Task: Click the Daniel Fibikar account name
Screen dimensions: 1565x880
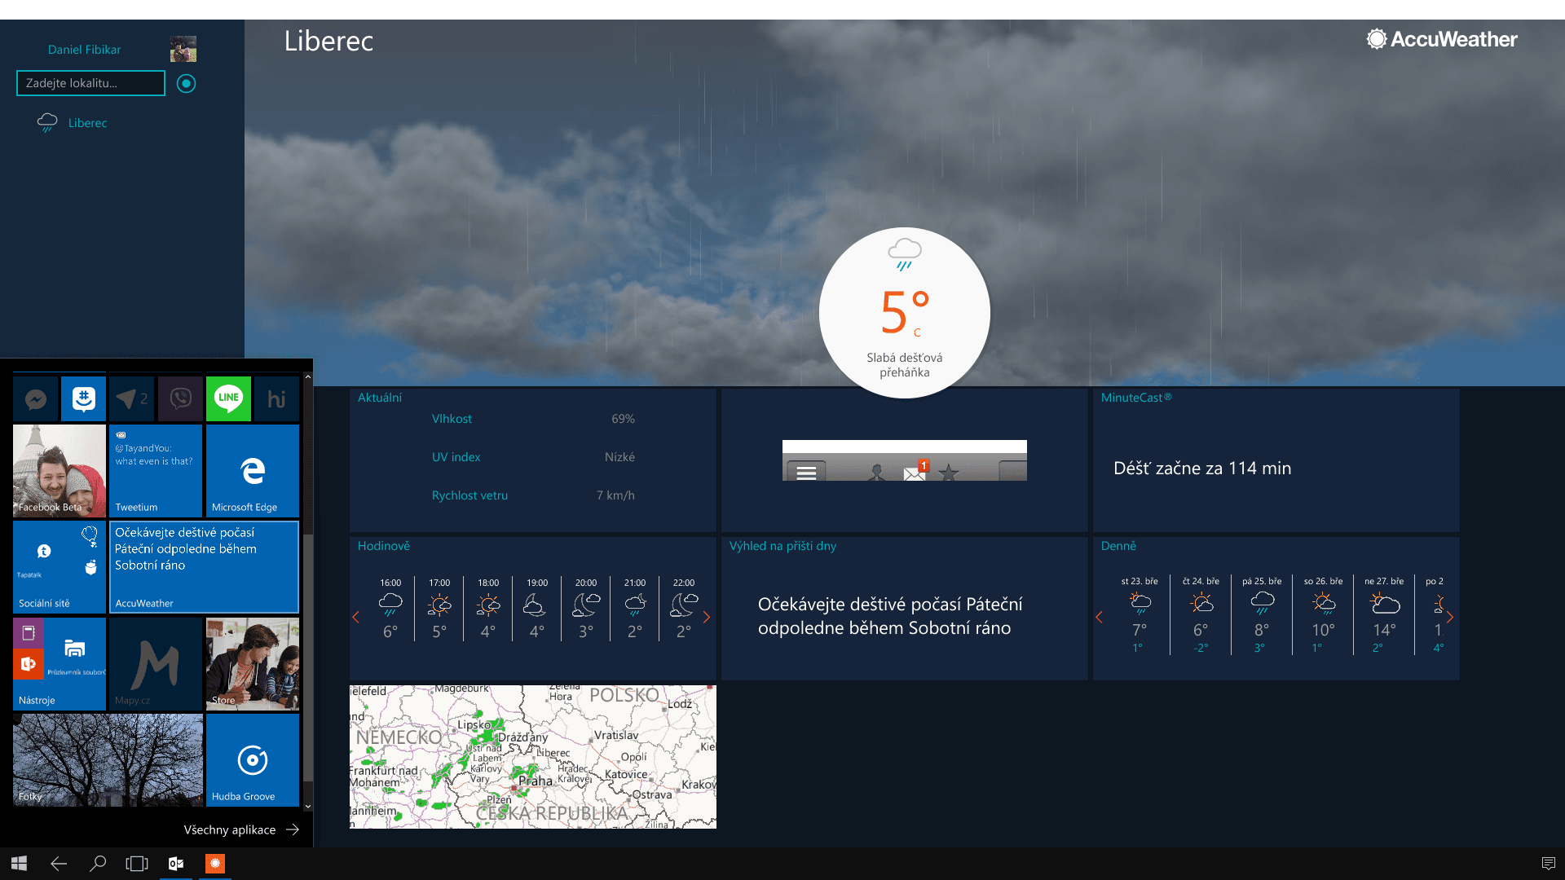Action: 84,50
